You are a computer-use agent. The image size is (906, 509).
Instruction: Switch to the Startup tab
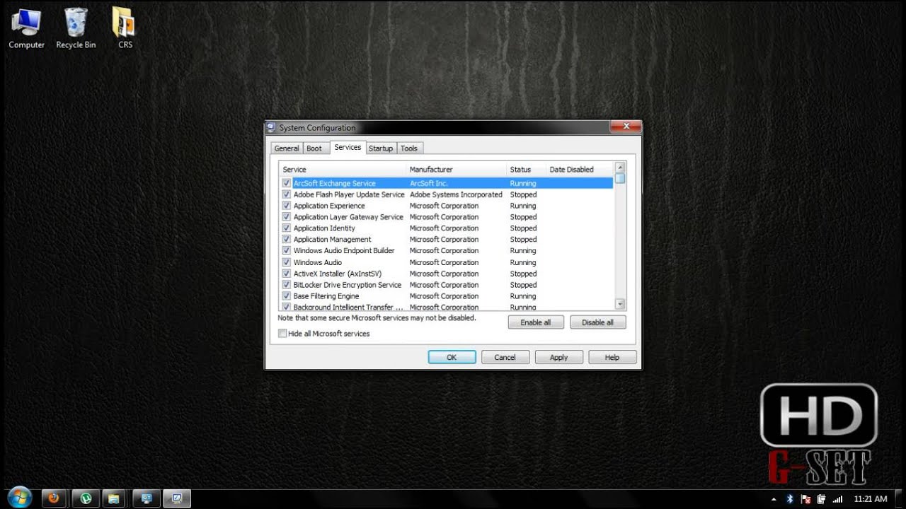[380, 148]
